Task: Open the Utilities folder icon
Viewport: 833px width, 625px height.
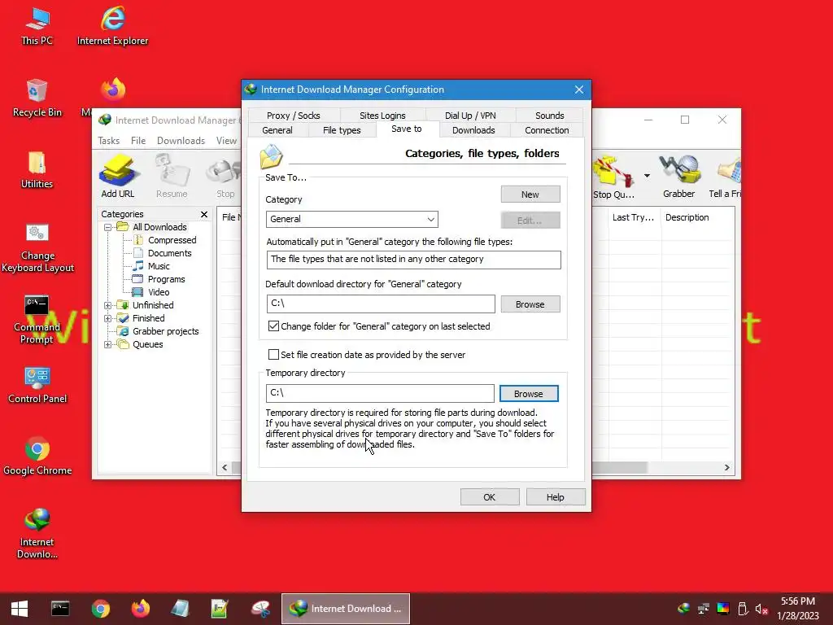Action: (x=37, y=170)
